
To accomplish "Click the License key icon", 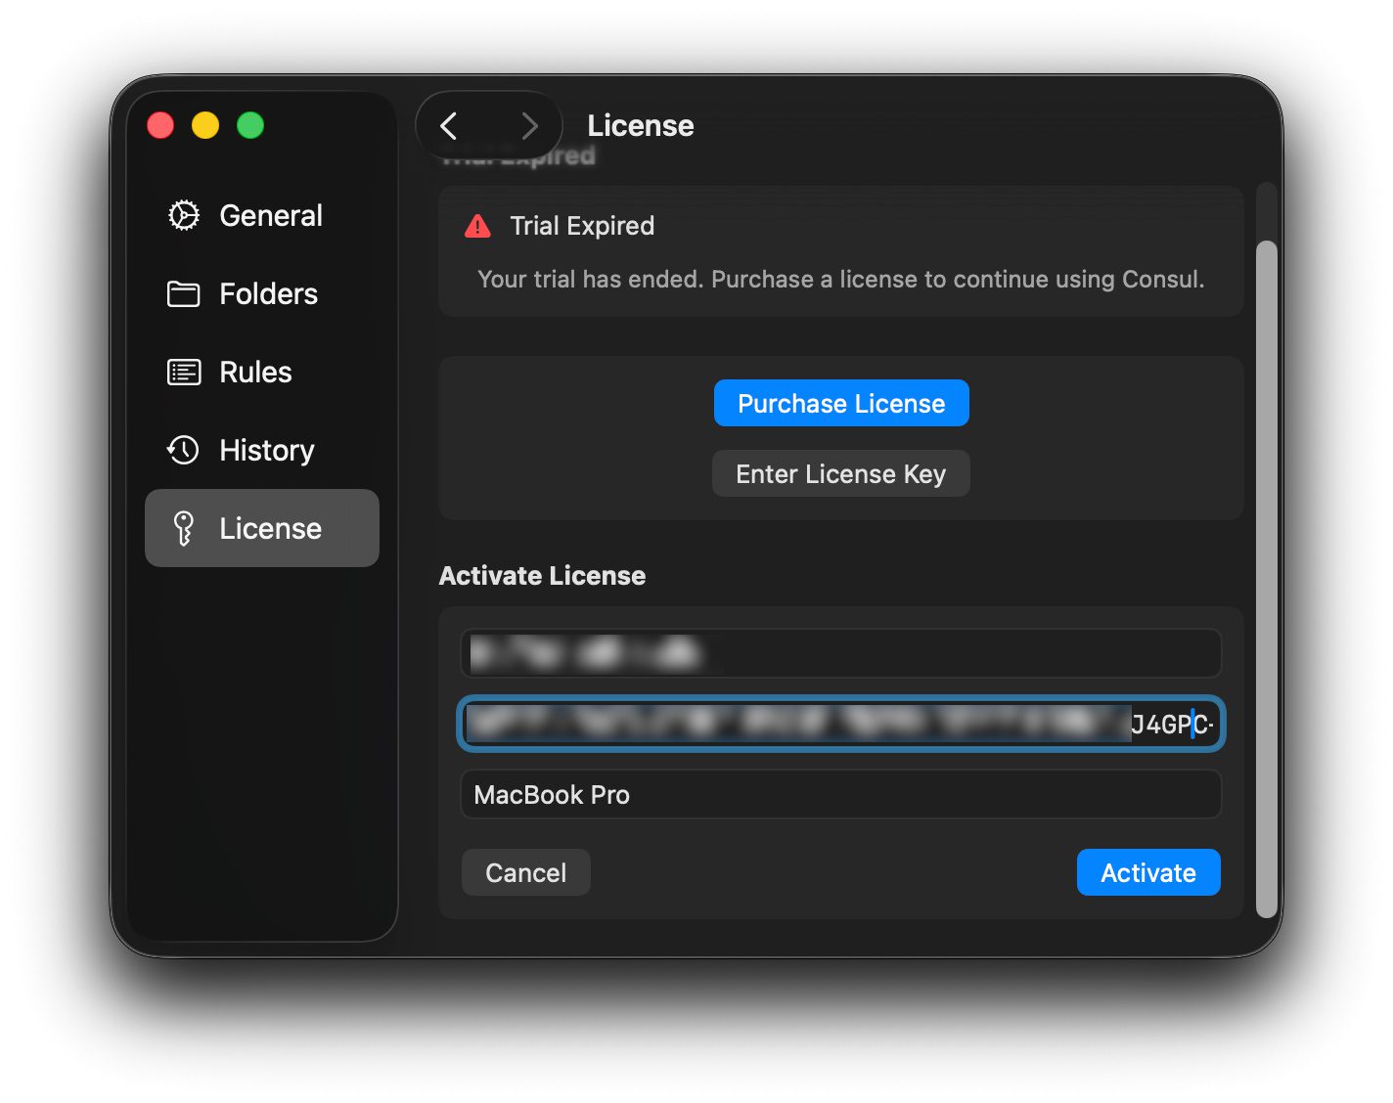I will coord(184,528).
